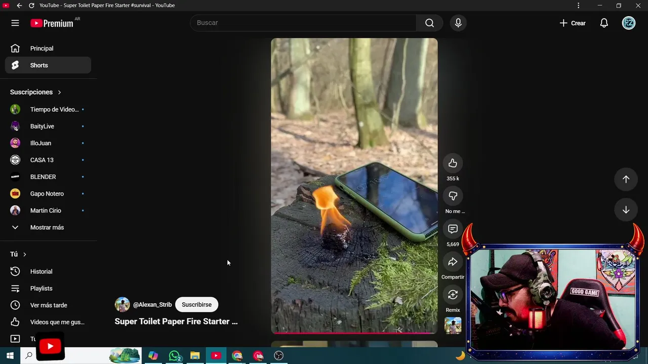This screenshot has width=648, height=364.
Task: Click the Short's red progress bar
Action: point(354,333)
